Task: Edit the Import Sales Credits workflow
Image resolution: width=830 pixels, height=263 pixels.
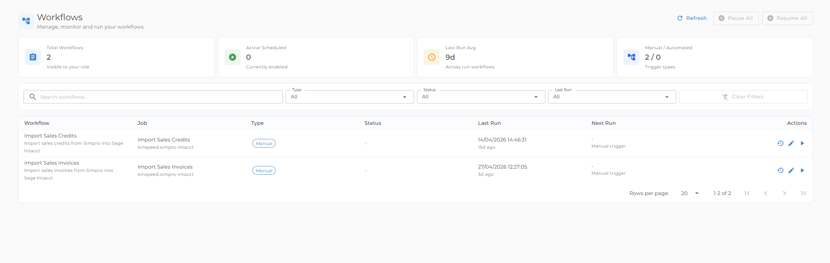Action: tap(791, 143)
